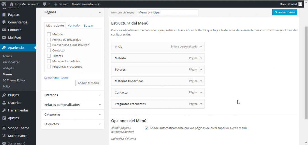Screen dimensions: 308x145
Task: Click the MailPoet envelope icon
Action: (4, 38)
